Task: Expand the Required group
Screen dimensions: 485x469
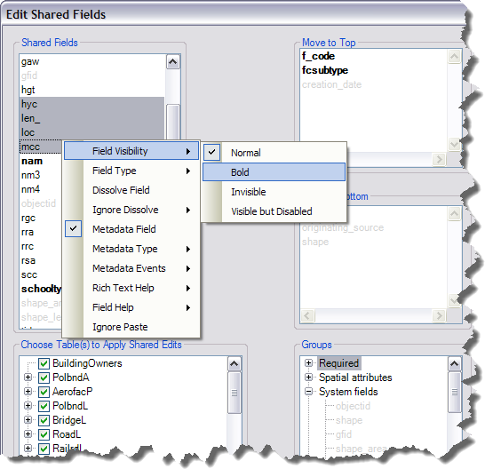Action: click(308, 362)
